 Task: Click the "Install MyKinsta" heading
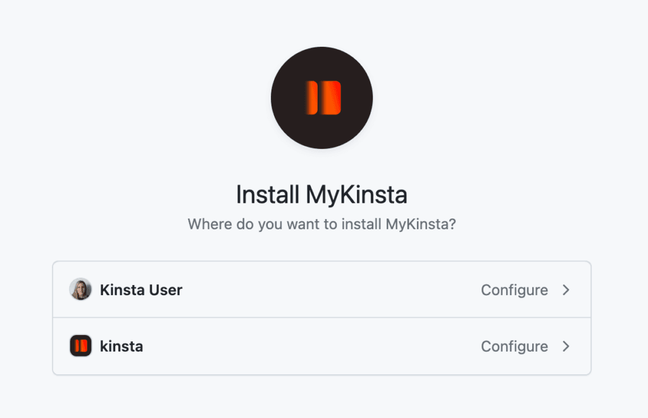coord(321,194)
